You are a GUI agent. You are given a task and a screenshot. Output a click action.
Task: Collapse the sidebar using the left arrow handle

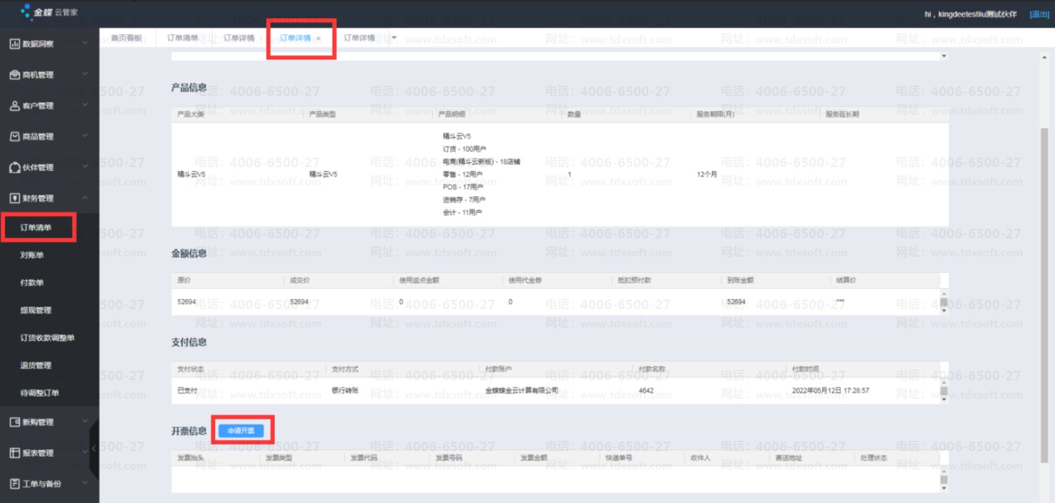94,447
